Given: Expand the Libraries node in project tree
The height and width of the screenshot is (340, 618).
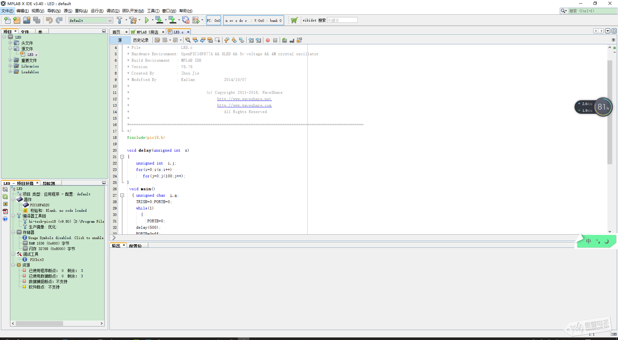Looking at the screenshot, I should click(x=10, y=66).
